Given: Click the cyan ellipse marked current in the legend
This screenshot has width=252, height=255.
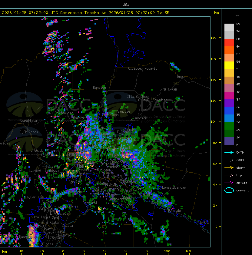Looking at the screenshot, I should tap(229, 190).
